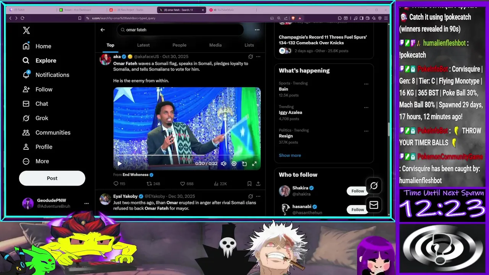Screen dimensions: 489x275
Task: Go to Explore in the sidebar
Action: 39,60
